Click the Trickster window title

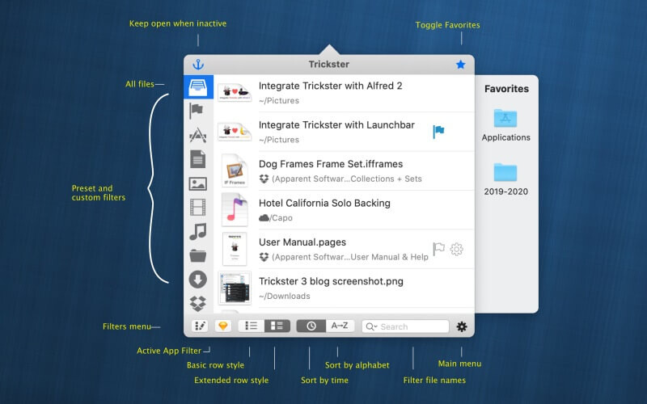coord(329,65)
